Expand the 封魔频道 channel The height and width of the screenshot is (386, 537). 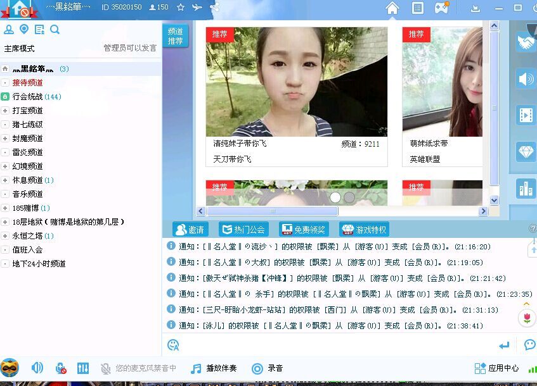[x=5, y=139]
